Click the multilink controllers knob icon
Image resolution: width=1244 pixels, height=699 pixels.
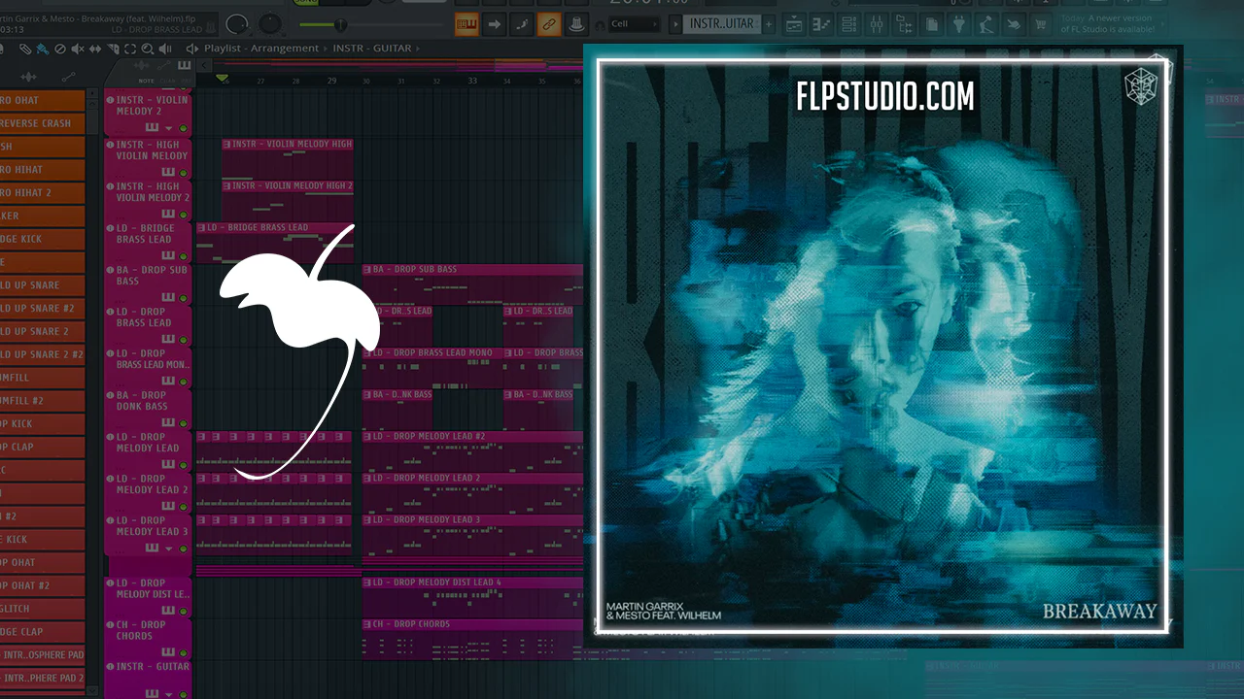577,24
